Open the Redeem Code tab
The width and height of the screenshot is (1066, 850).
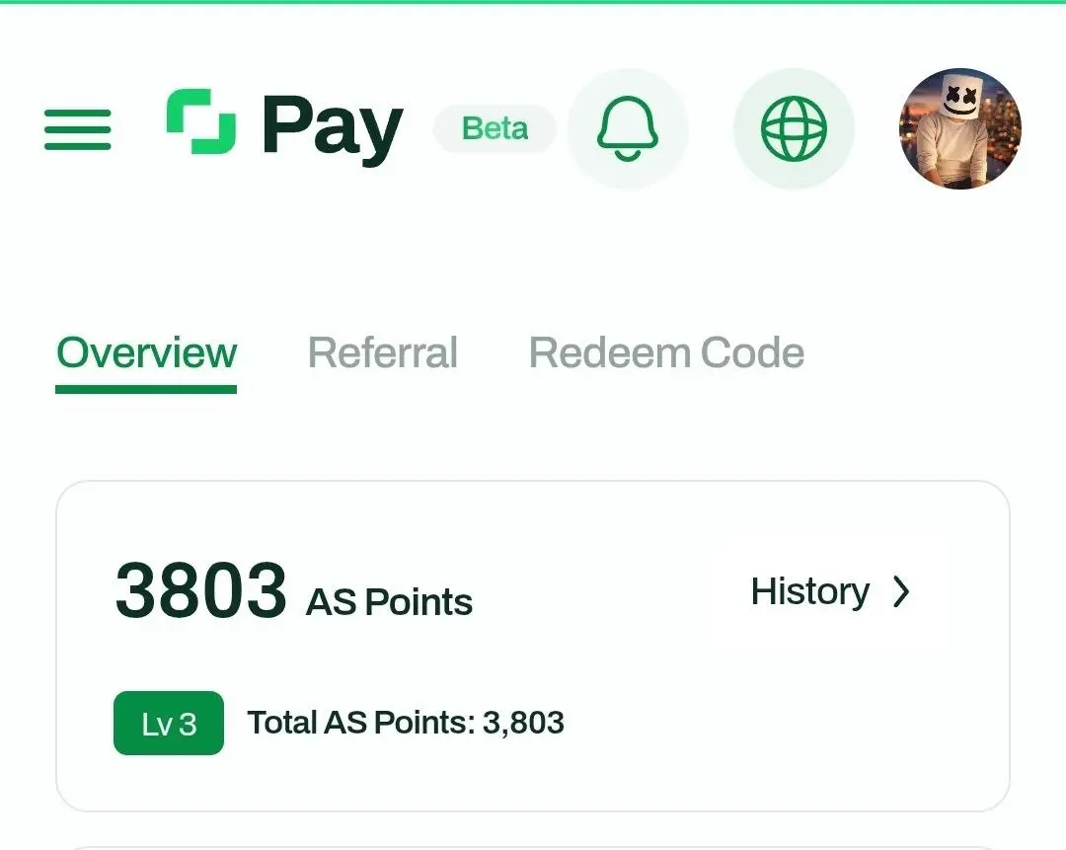point(666,352)
